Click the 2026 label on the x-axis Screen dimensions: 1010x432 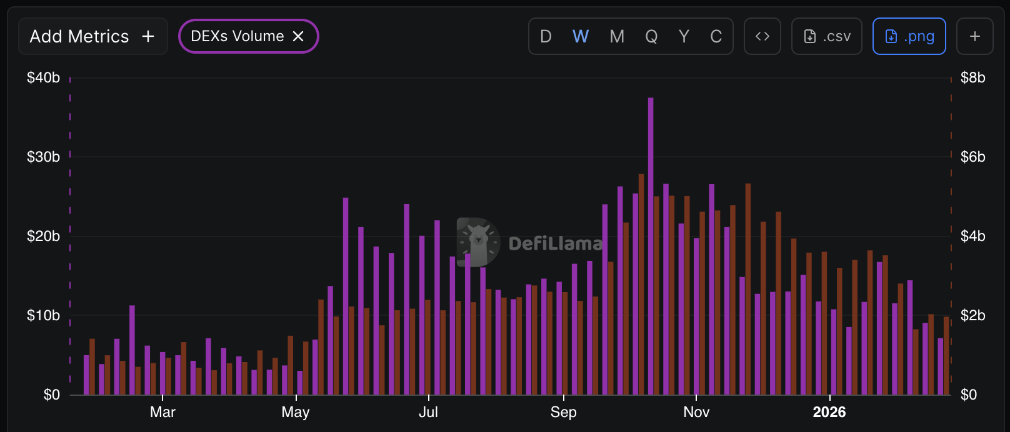pyautogui.click(x=829, y=412)
